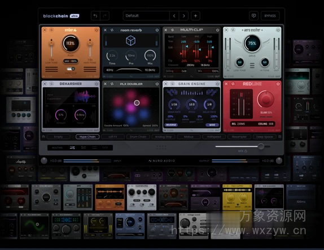Select the second routing mode icon
The width and height of the screenshot is (324, 250).
84,148
